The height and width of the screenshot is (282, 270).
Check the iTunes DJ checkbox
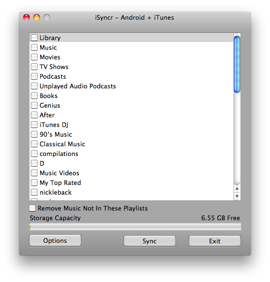pyautogui.click(x=34, y=125)
